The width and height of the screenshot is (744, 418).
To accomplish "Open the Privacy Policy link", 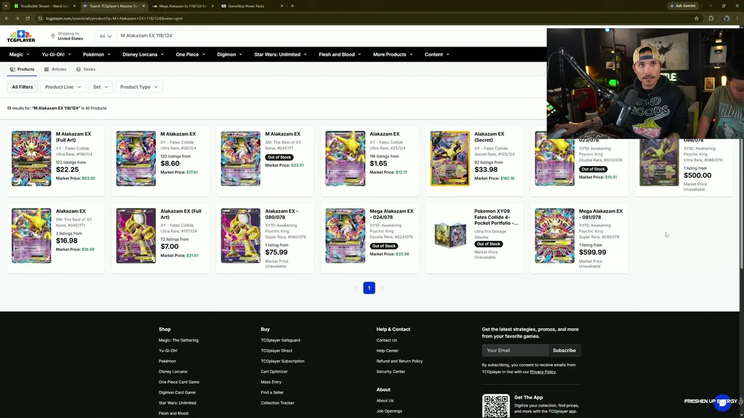I will click(x=542, y=372).
